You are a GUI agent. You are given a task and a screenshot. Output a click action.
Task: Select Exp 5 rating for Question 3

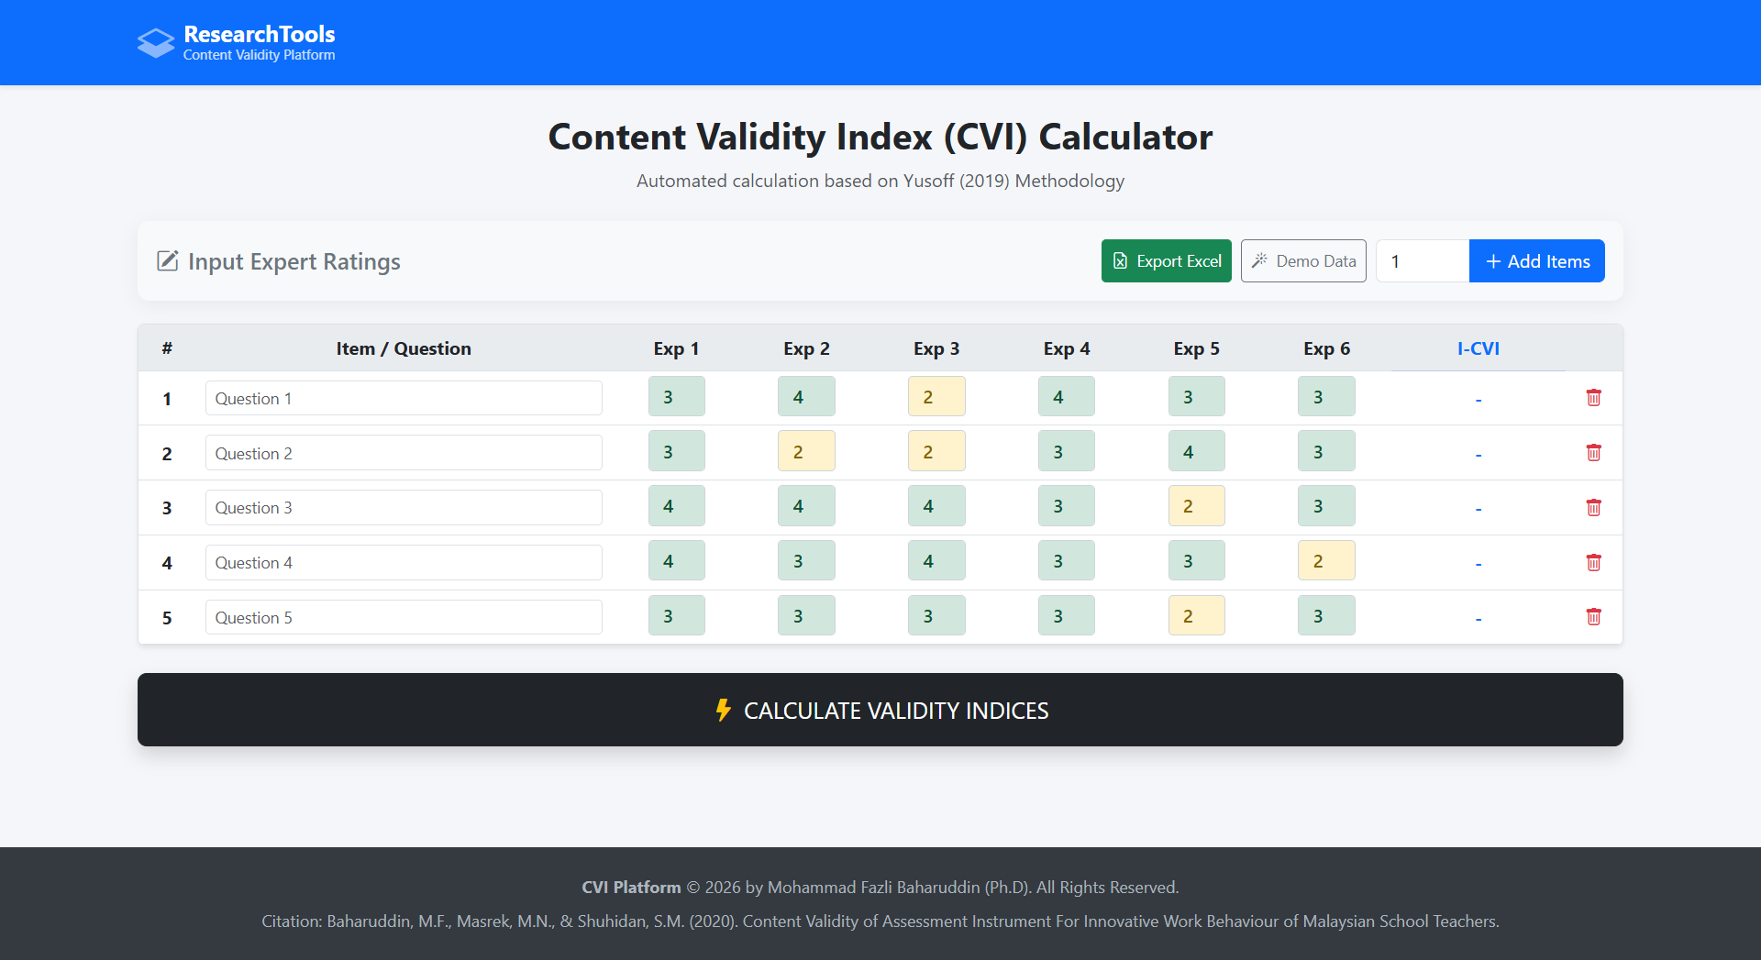point(1196,506)
